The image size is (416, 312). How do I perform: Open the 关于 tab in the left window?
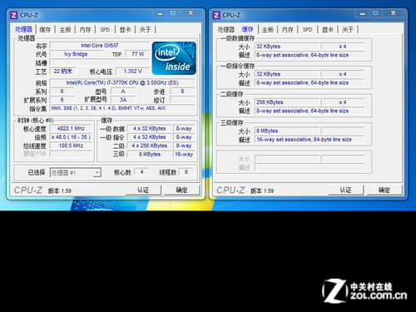pyautogui.click(x=145, y=30)
